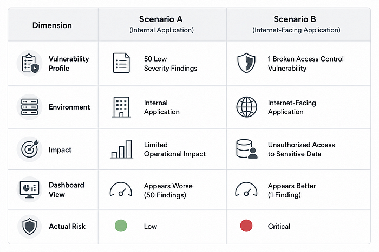Click the green Low risk circle

coord(121,226)
